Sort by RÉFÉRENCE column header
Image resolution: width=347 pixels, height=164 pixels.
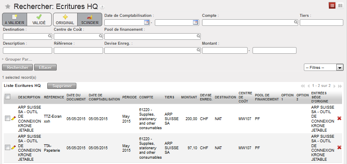tap(54, 97)
